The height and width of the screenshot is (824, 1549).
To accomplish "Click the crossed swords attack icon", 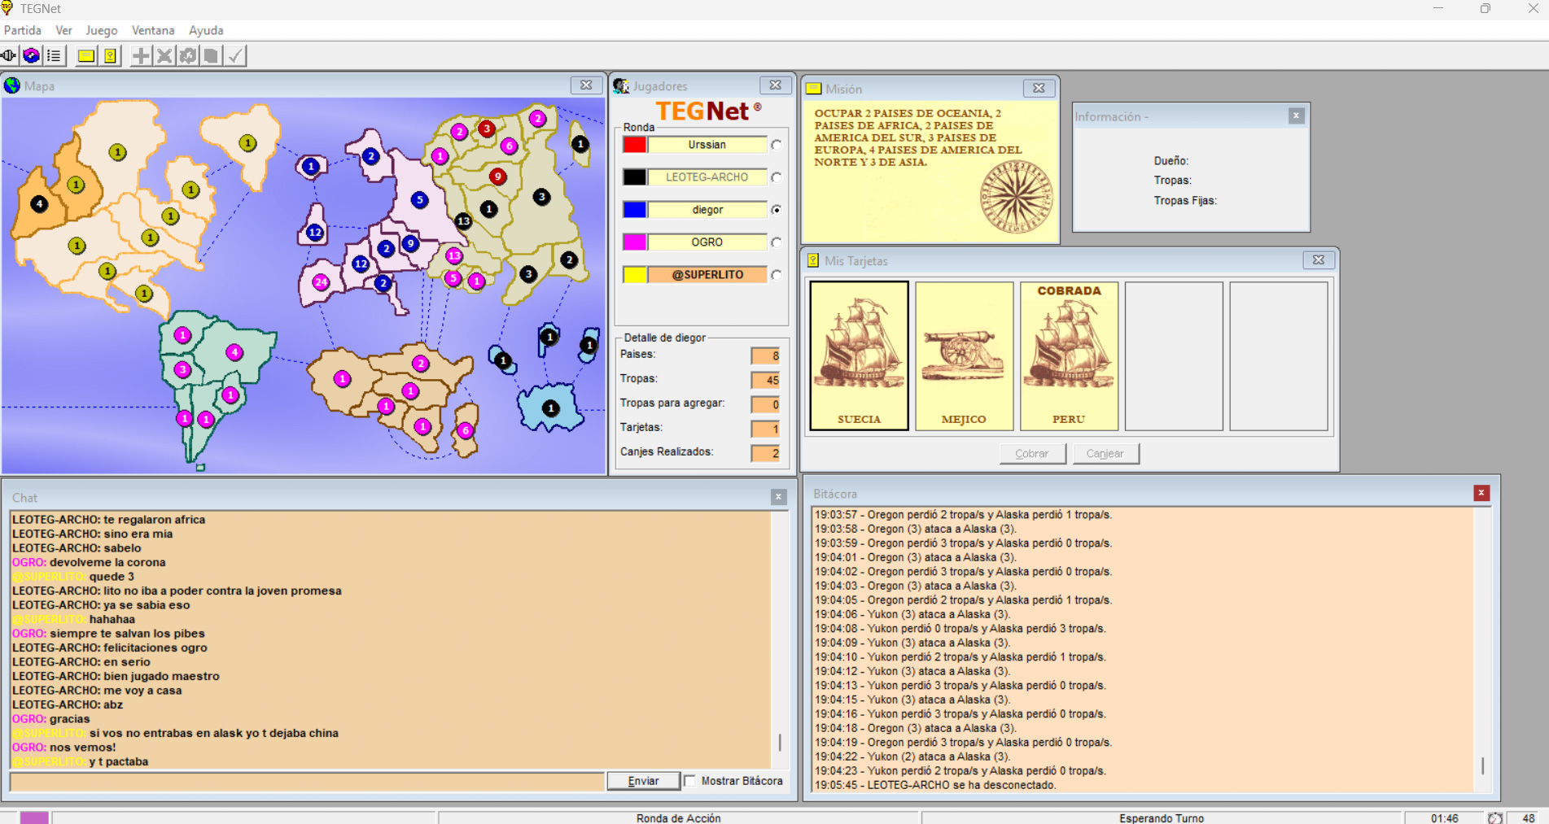I will [x=164, y=55].
